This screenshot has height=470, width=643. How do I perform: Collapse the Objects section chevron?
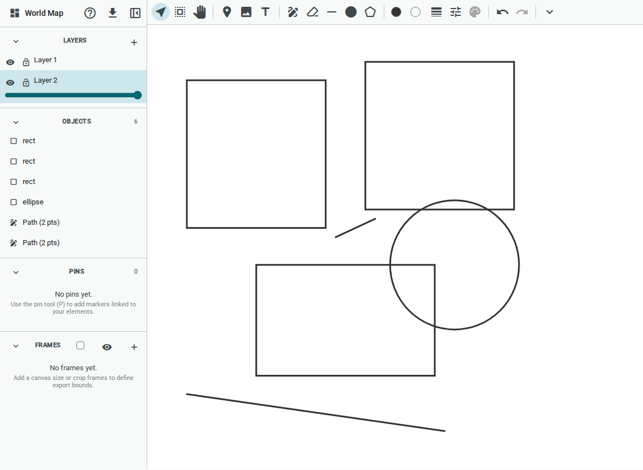pos(16,122)
